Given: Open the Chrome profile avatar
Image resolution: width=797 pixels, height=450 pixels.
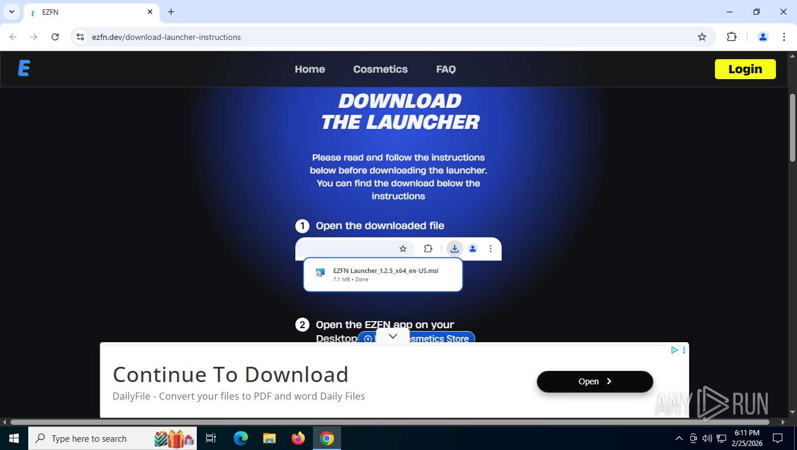Looking at the screenshot, I should 763,37.
